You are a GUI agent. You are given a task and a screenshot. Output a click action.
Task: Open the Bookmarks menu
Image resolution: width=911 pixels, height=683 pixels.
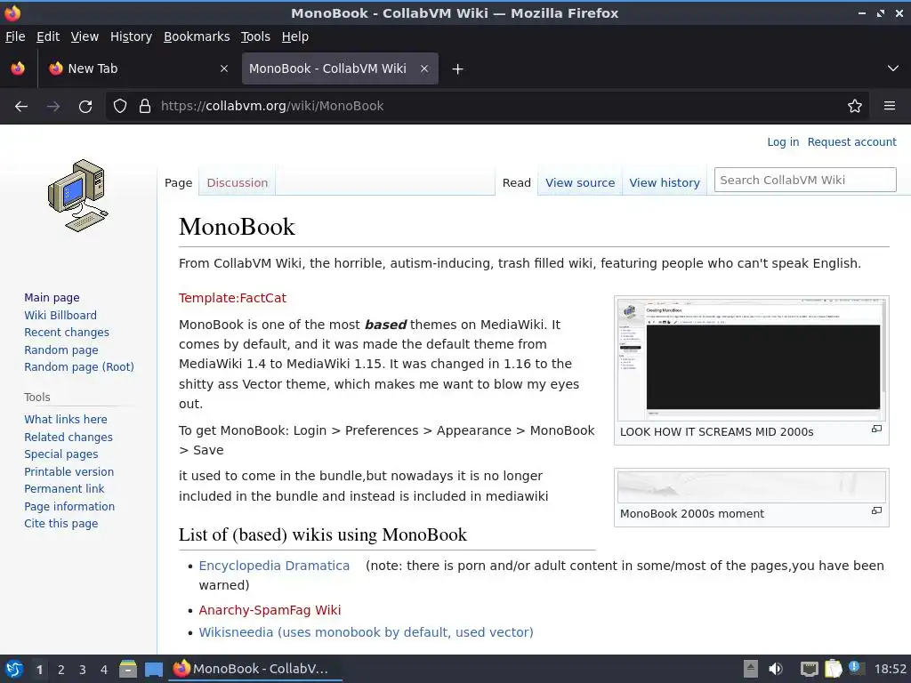pyautogui.click(x=197, y=36)
